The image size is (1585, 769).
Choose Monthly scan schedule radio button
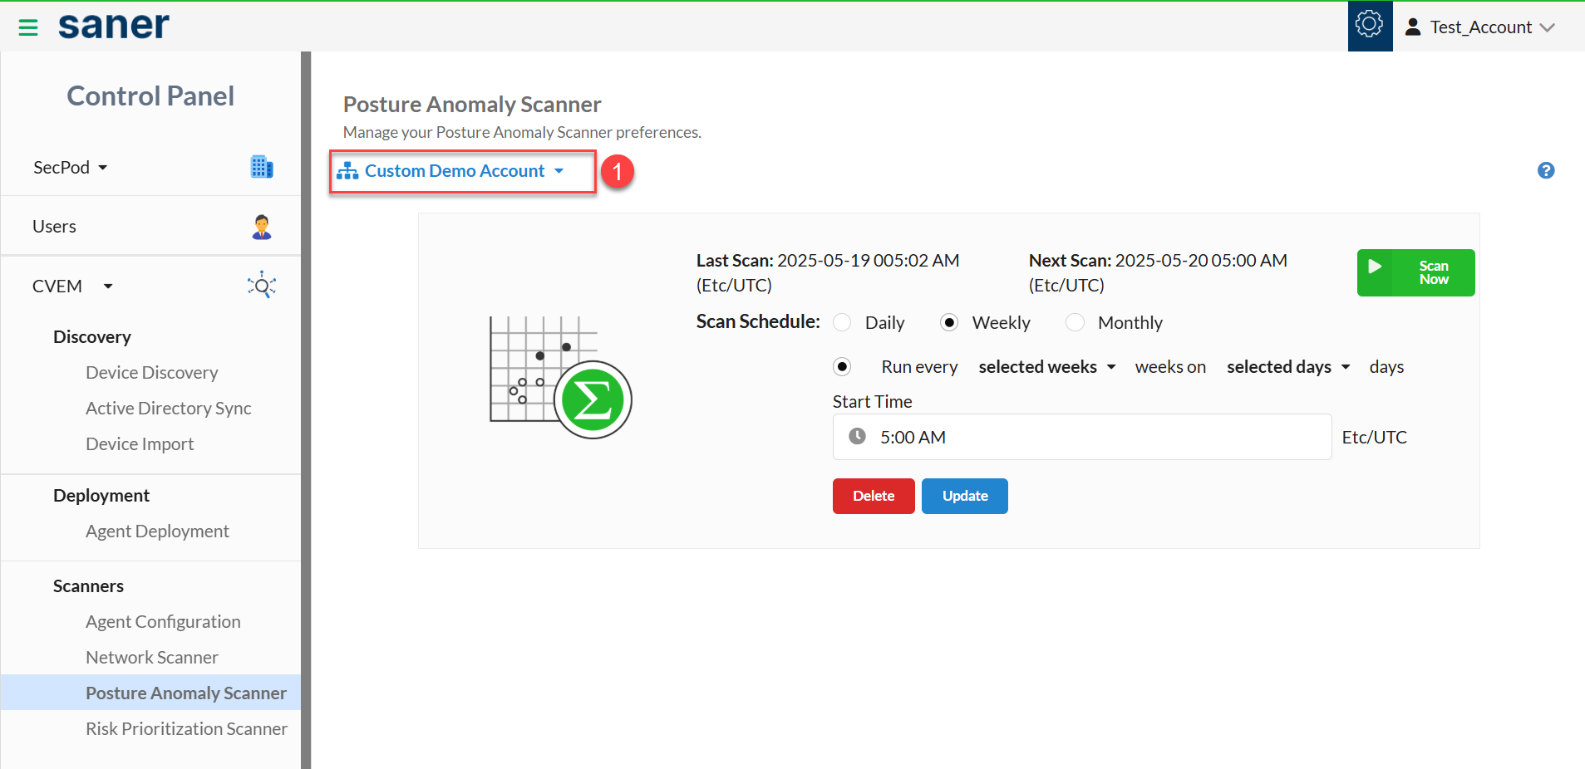[1075, 322]
